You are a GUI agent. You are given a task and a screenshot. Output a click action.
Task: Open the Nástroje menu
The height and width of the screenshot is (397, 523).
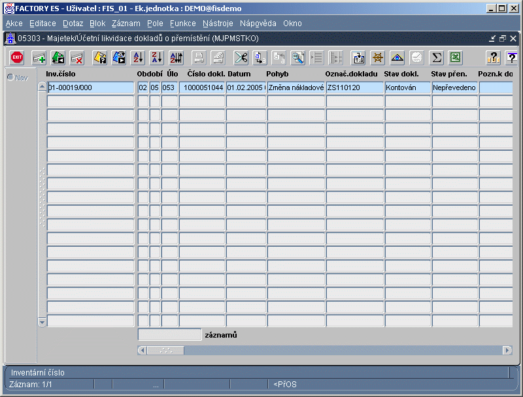[218, 24]
